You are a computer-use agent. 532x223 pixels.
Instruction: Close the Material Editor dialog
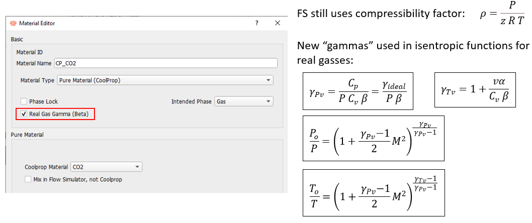click(x=277, y=23)
